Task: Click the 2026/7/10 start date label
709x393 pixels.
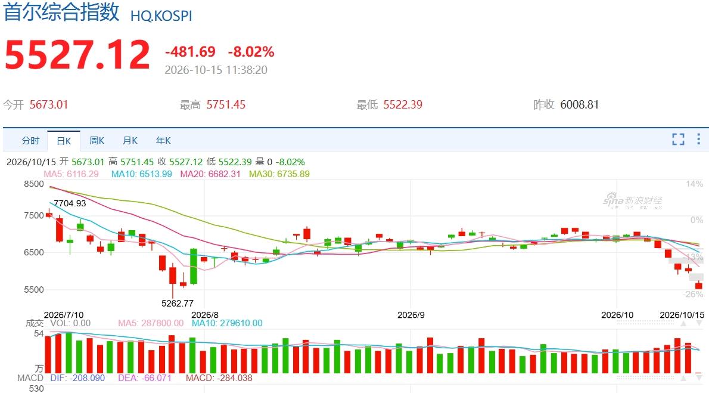Action: tap(64, 315)
